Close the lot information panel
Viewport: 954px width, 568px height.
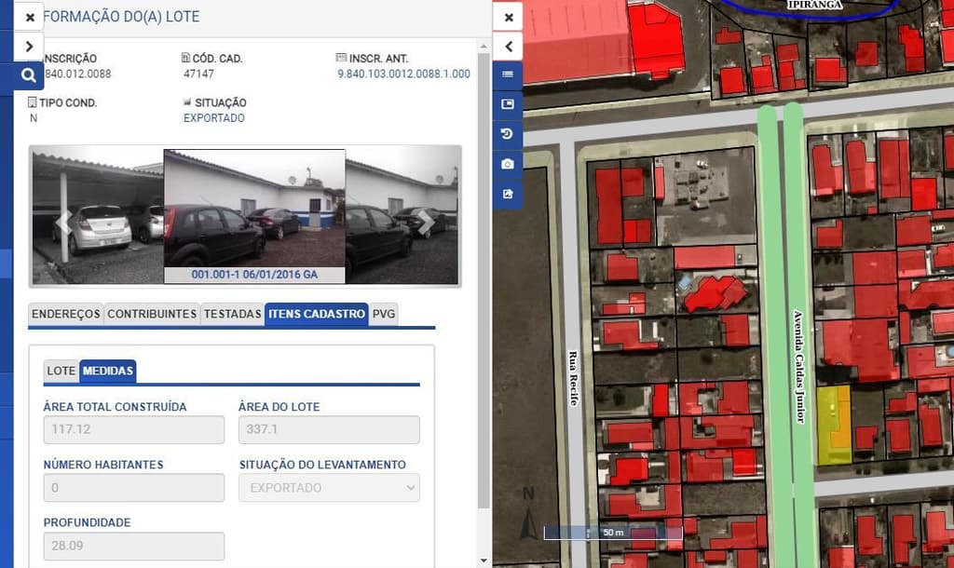pyautogui.click(x=29, y=17)
